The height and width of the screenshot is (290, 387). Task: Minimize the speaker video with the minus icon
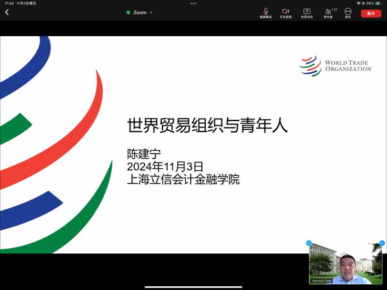pyautogui.click(x=382, y=243)
